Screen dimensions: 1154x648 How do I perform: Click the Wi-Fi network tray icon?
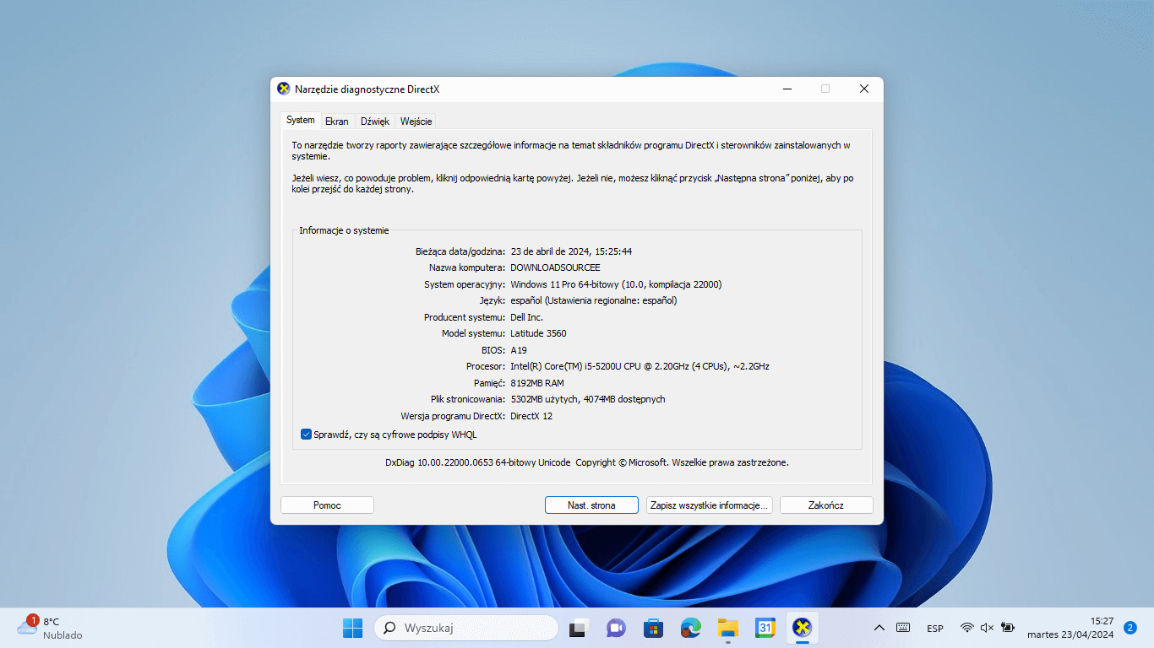point(967,628)
